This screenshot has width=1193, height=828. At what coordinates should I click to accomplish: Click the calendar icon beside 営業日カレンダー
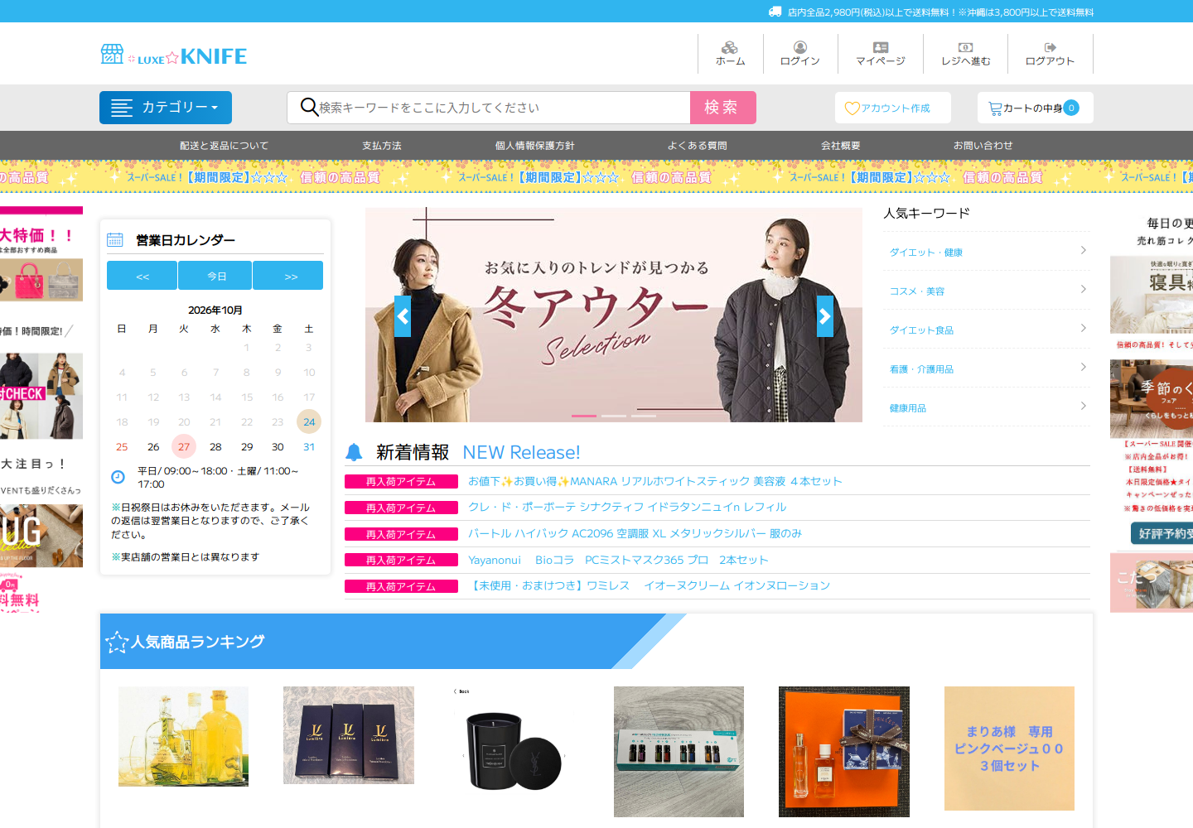coord(115,240)
